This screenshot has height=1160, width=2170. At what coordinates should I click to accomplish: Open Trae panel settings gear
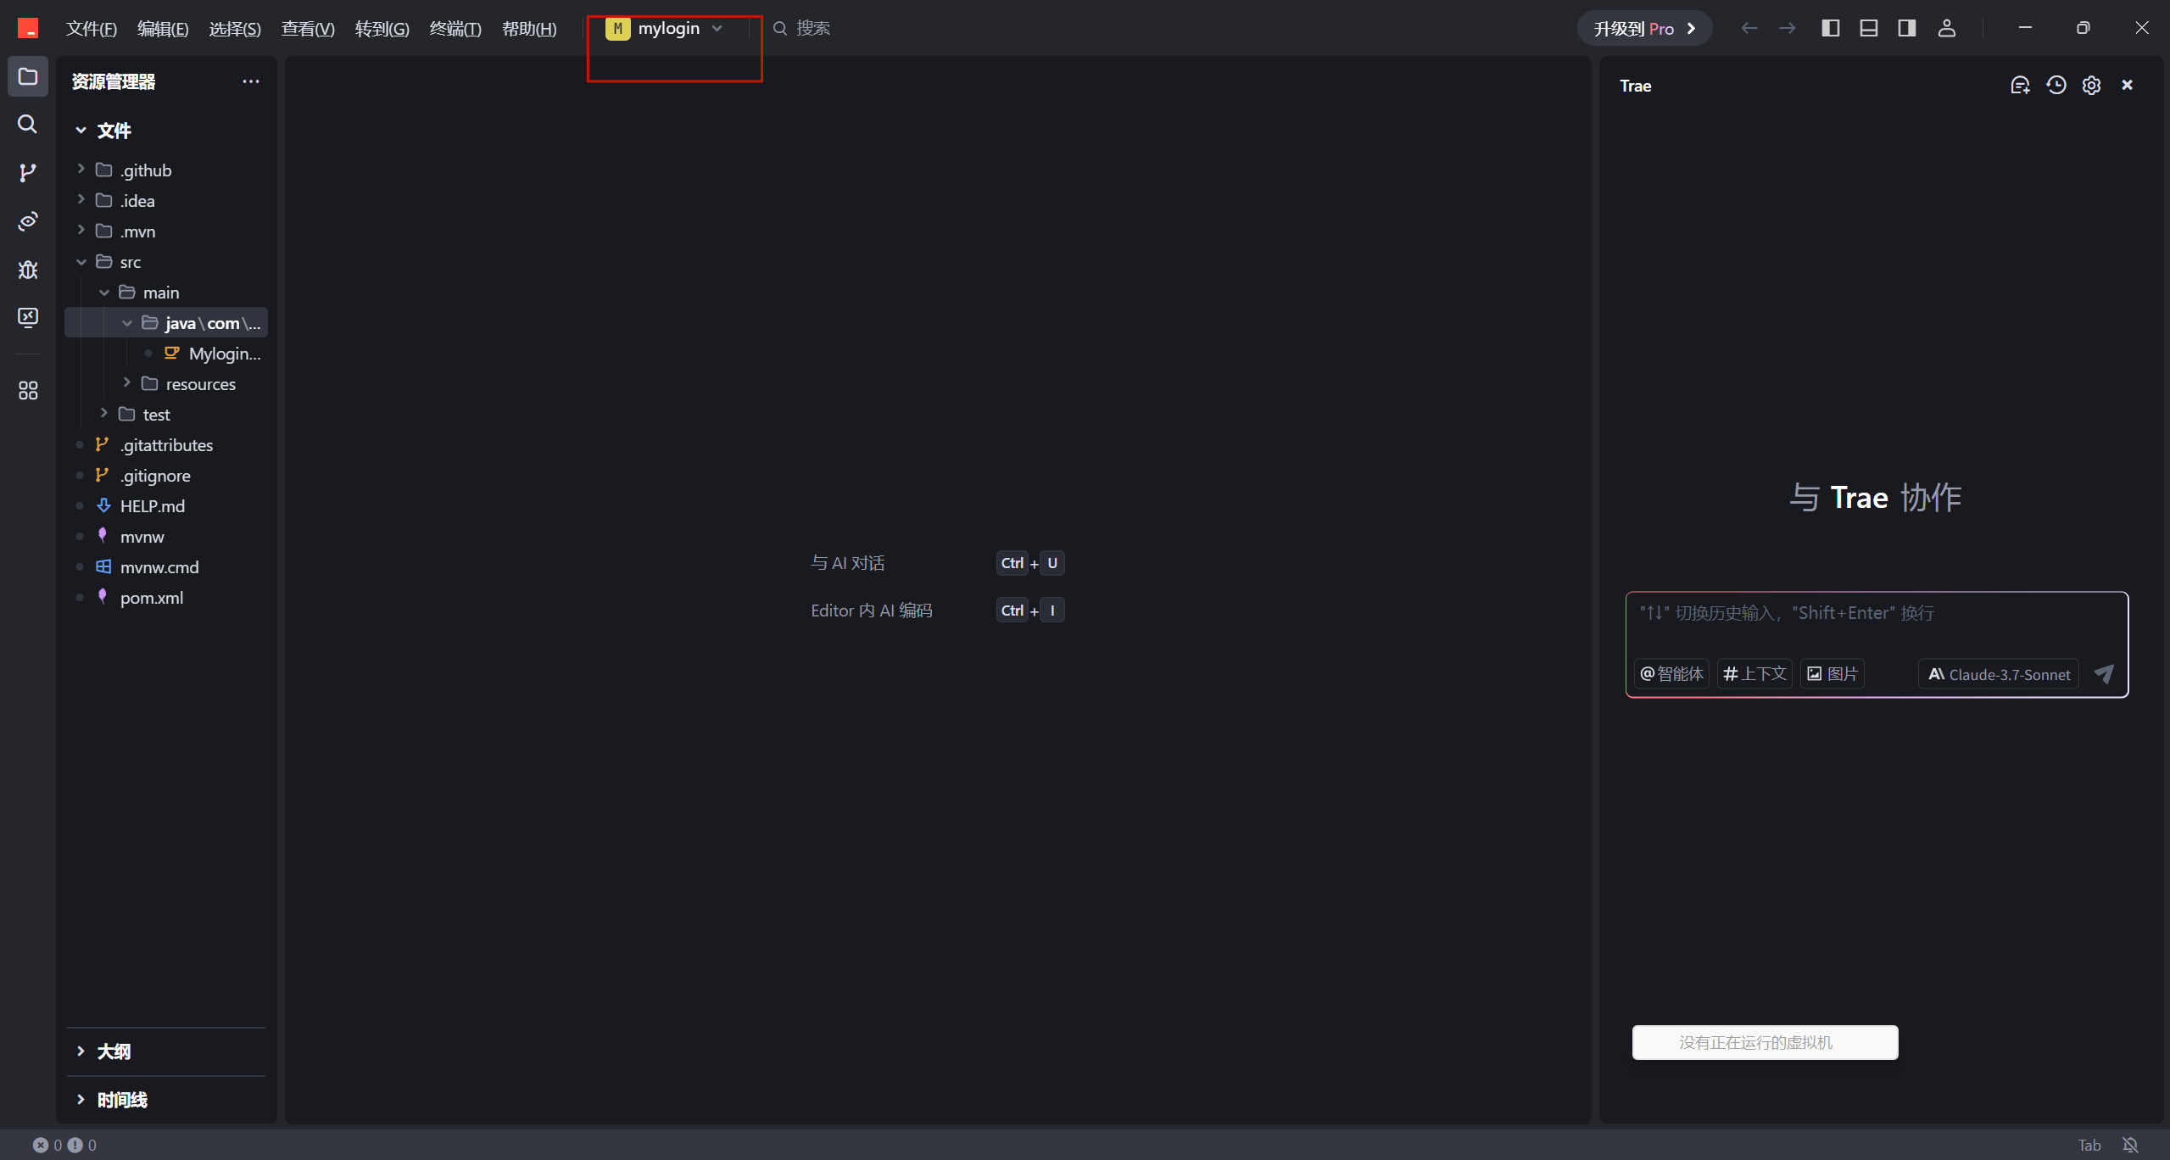(2091, 86)
